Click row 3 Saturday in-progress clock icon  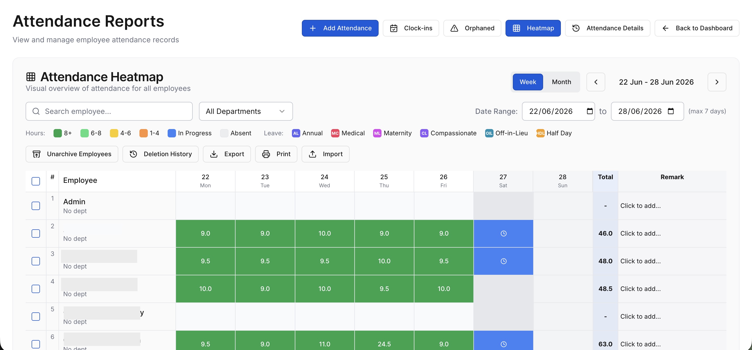(x=503, y=261)
